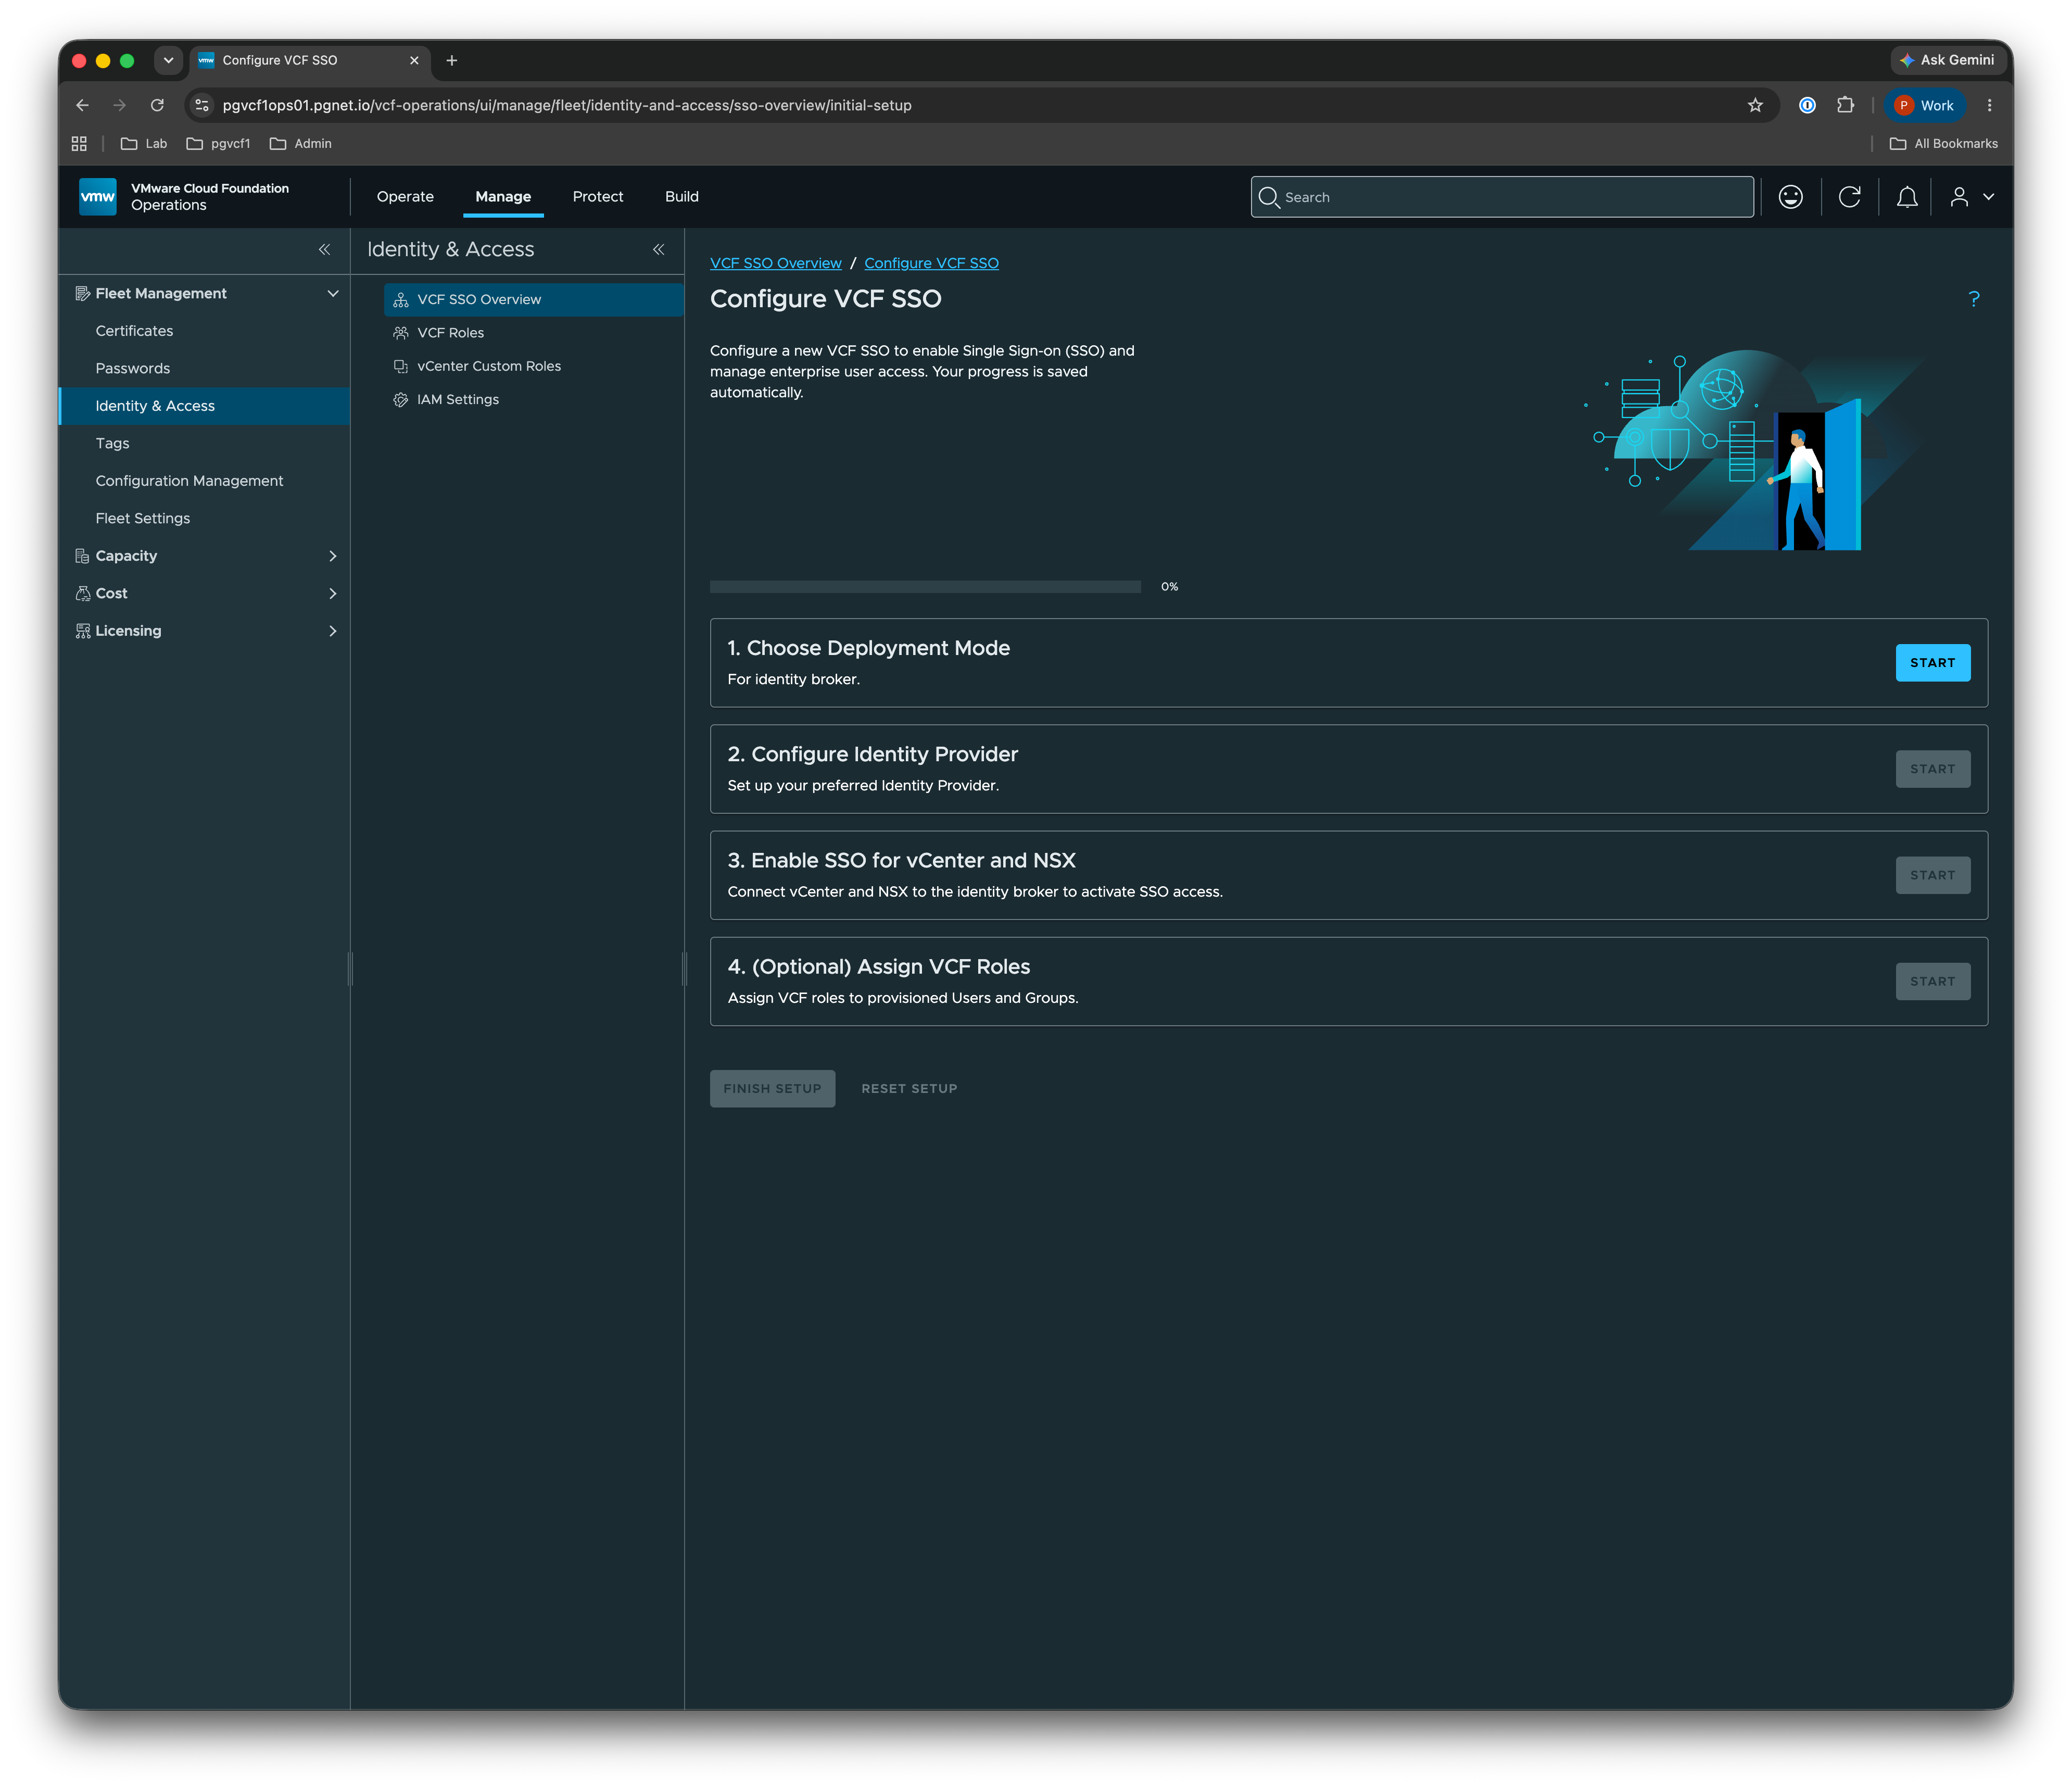Open the feedback smiley icon
The height and width of the screenshot is (1787, 2072).
click(x=1790, y=197)
